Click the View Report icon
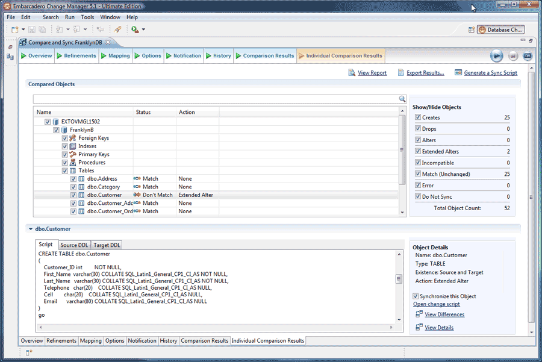The height and width of the screenshot is (362, 542). point(352,73)
